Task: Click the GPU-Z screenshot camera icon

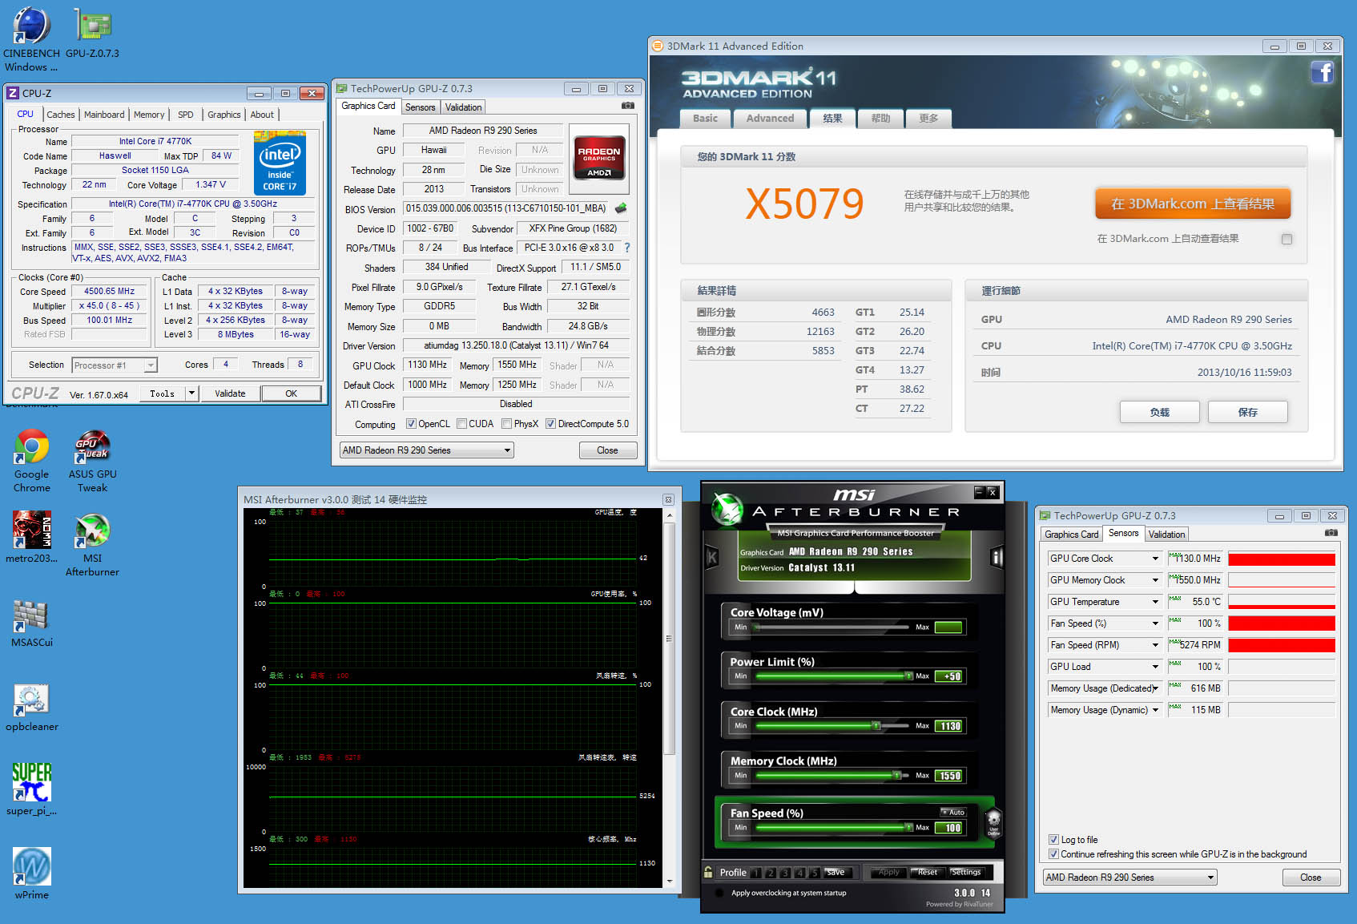Action: (x=628, y=106)
